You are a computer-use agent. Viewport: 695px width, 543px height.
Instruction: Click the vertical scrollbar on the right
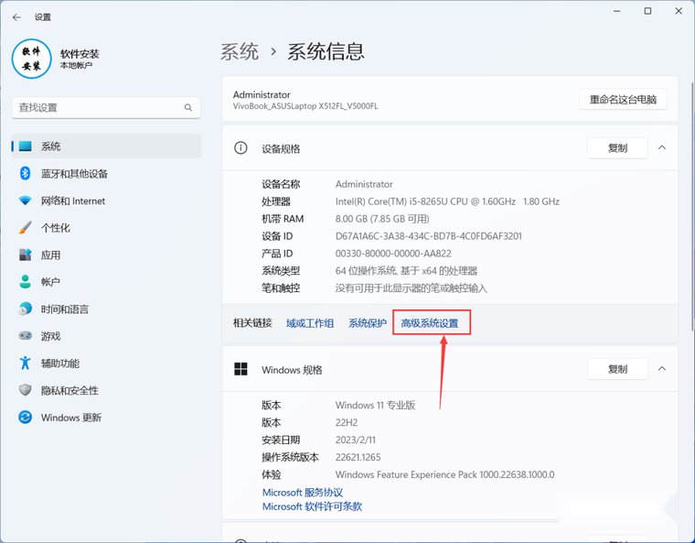(x=692, y=206)
